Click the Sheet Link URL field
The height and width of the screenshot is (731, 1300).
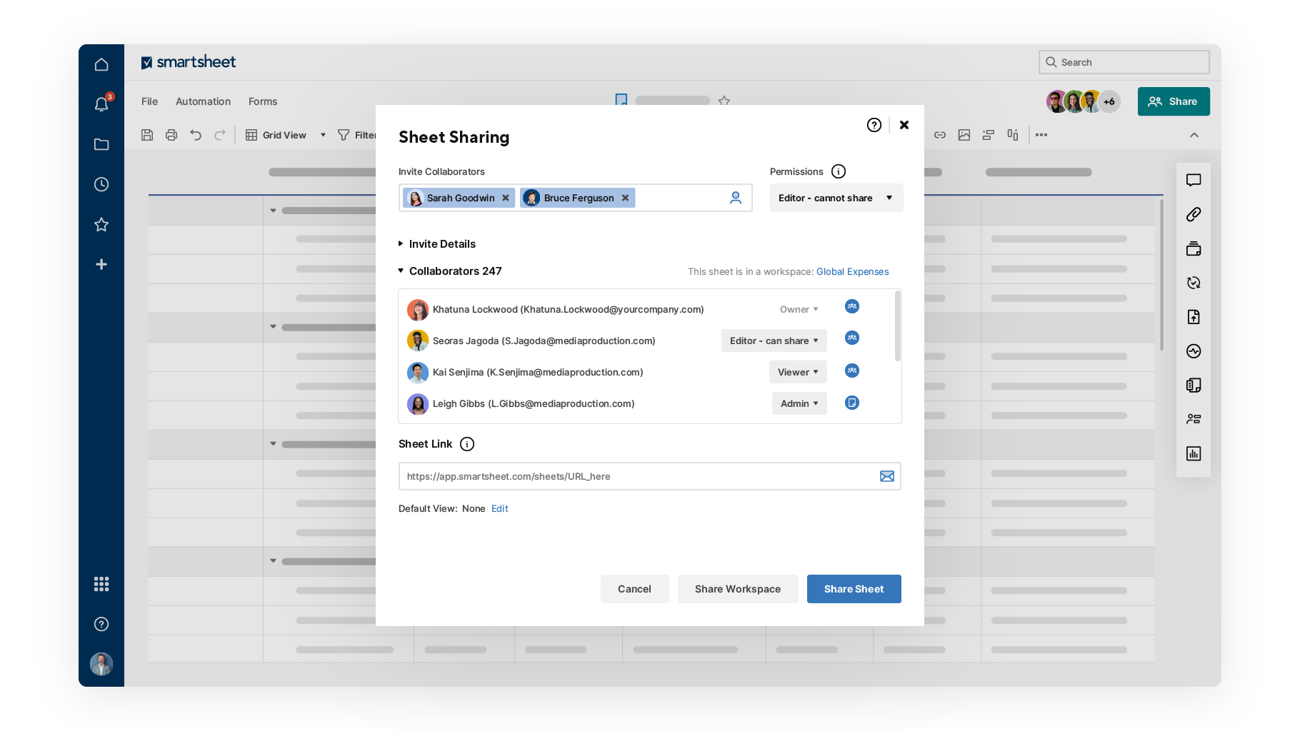[636, 476]
